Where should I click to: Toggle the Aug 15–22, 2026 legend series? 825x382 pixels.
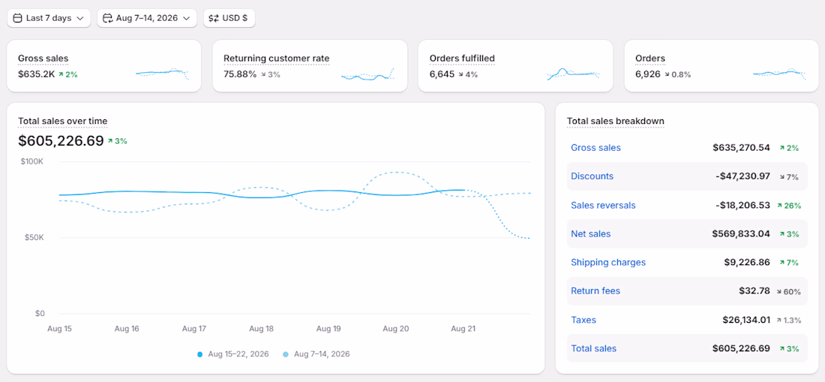tap(233, 354)
